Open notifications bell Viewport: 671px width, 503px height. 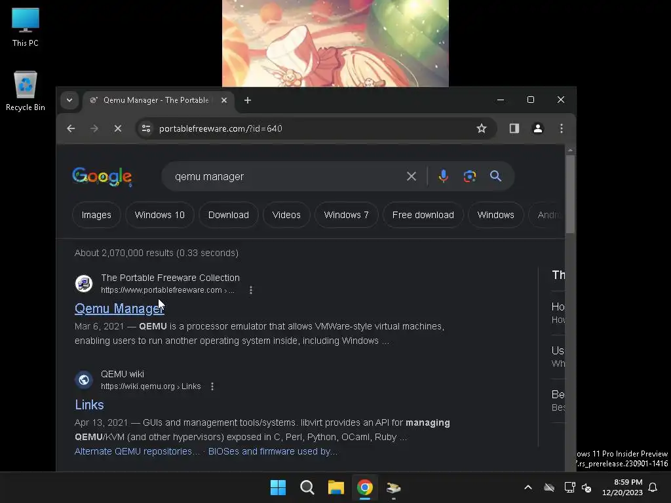click(x=653, y=487)
